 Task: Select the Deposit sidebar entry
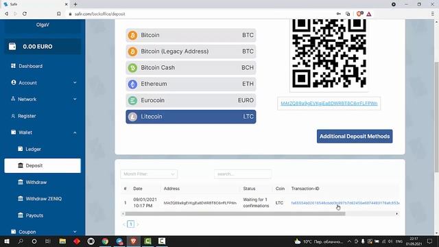click(x=43, y=165)
